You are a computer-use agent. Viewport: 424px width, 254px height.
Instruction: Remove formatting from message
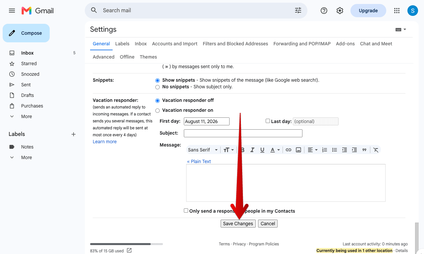376,150
